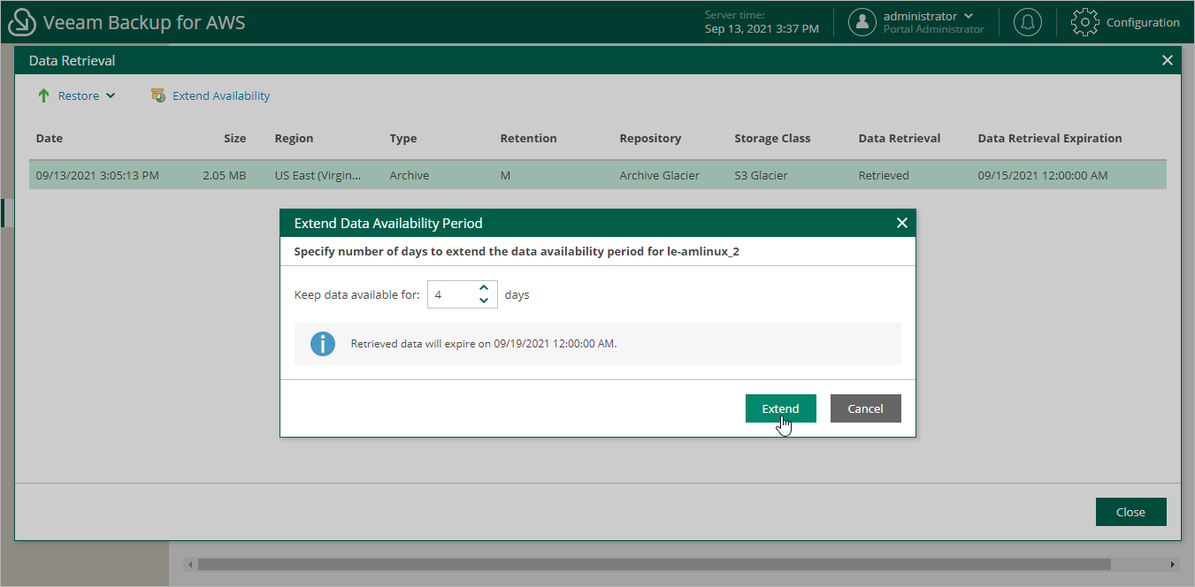Image resolution: width=1195 pixels, height=587 pixels.
Task: Sort by the Type column header
Action: (x=403, y=138)
